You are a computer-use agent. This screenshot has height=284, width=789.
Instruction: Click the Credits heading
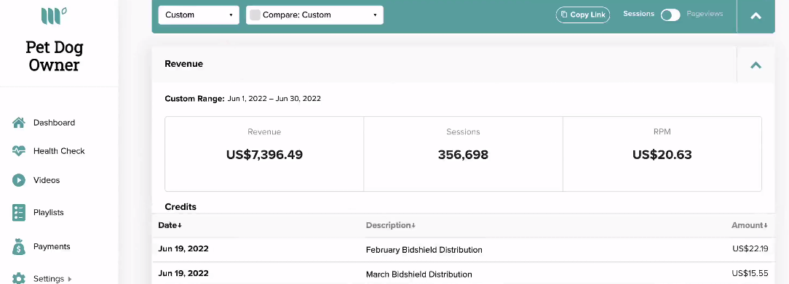pos(180,207)
